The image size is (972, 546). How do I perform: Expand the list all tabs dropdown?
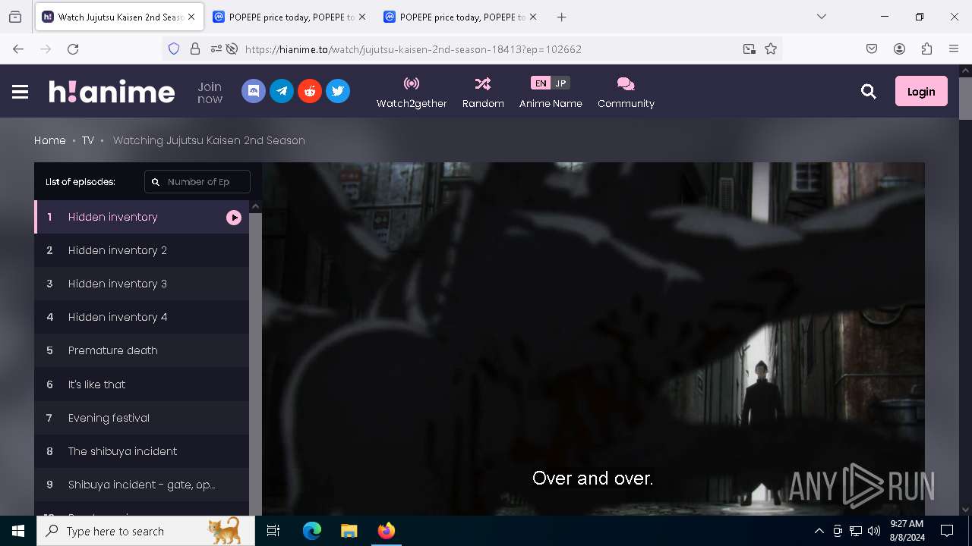[x=821, y=17]
